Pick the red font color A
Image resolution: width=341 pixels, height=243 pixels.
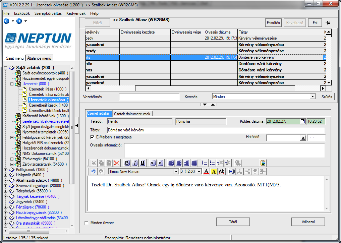click(x=206, y=172)
